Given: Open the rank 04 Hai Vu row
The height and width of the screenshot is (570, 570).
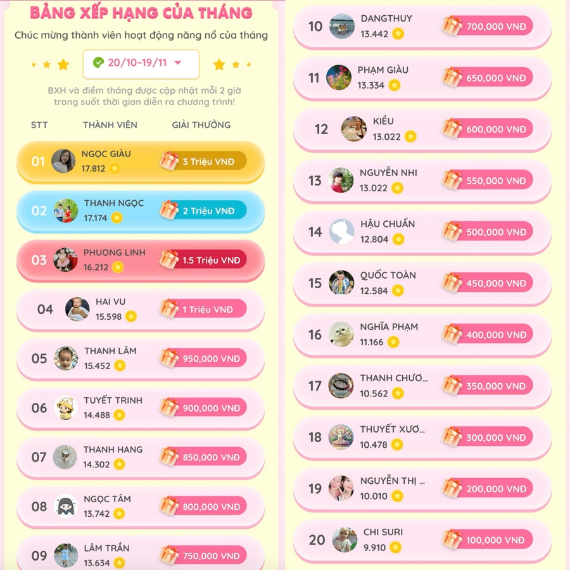Looking at the screenshot, I should point(141,310).
